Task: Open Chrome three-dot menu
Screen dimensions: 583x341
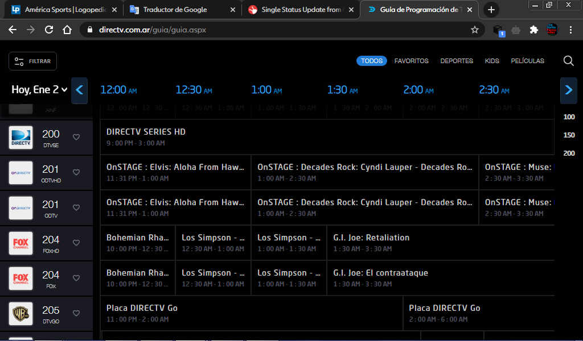Action: tap(570, 30)
